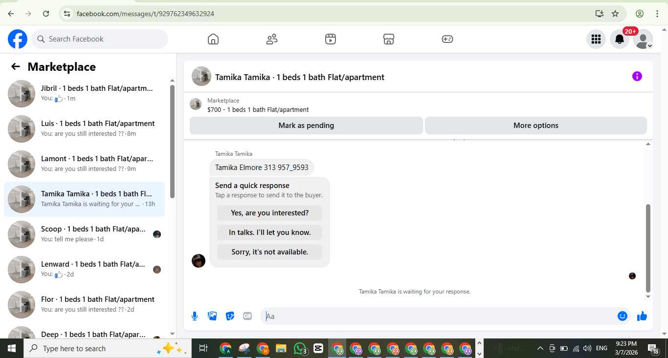Open the Windows Start menu
The image size is (668, 358).
[x=12, y=348]
